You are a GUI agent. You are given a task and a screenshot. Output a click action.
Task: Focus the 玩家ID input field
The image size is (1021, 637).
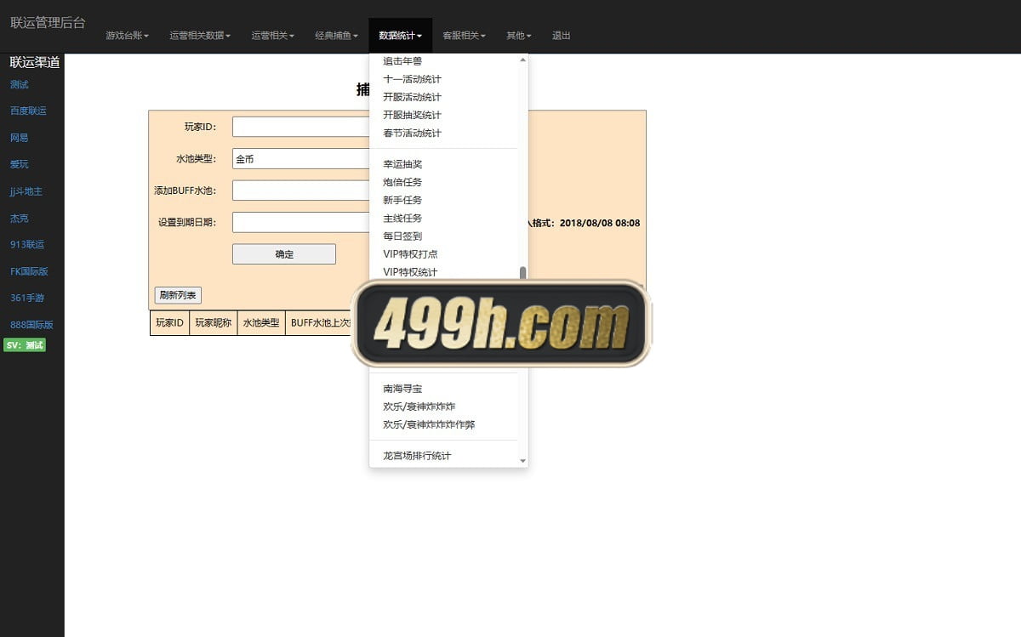pyautogui.click(x=301, y=127)
